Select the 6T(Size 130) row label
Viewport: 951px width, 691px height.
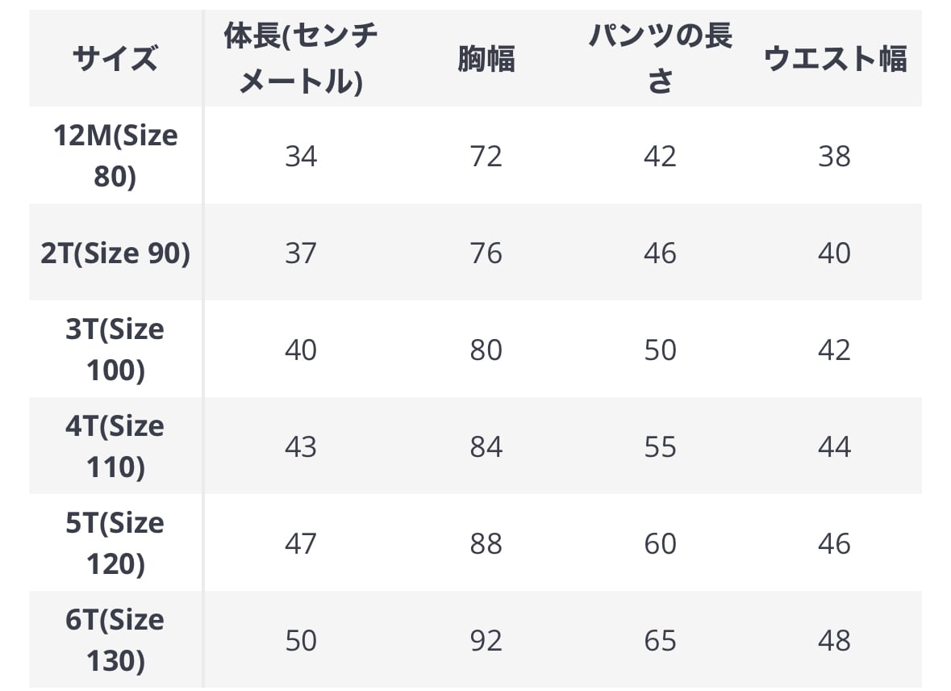pyautogui.click(x=115, y=640)
